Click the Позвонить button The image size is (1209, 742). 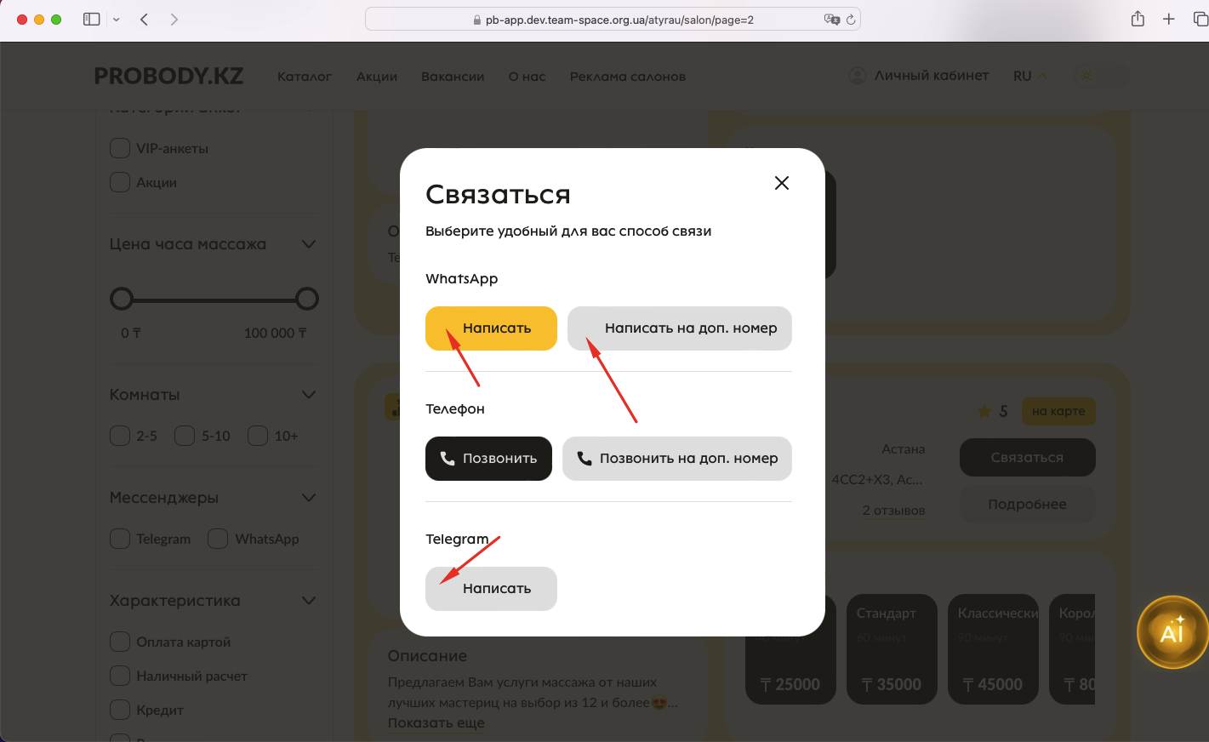pos(488,459)
